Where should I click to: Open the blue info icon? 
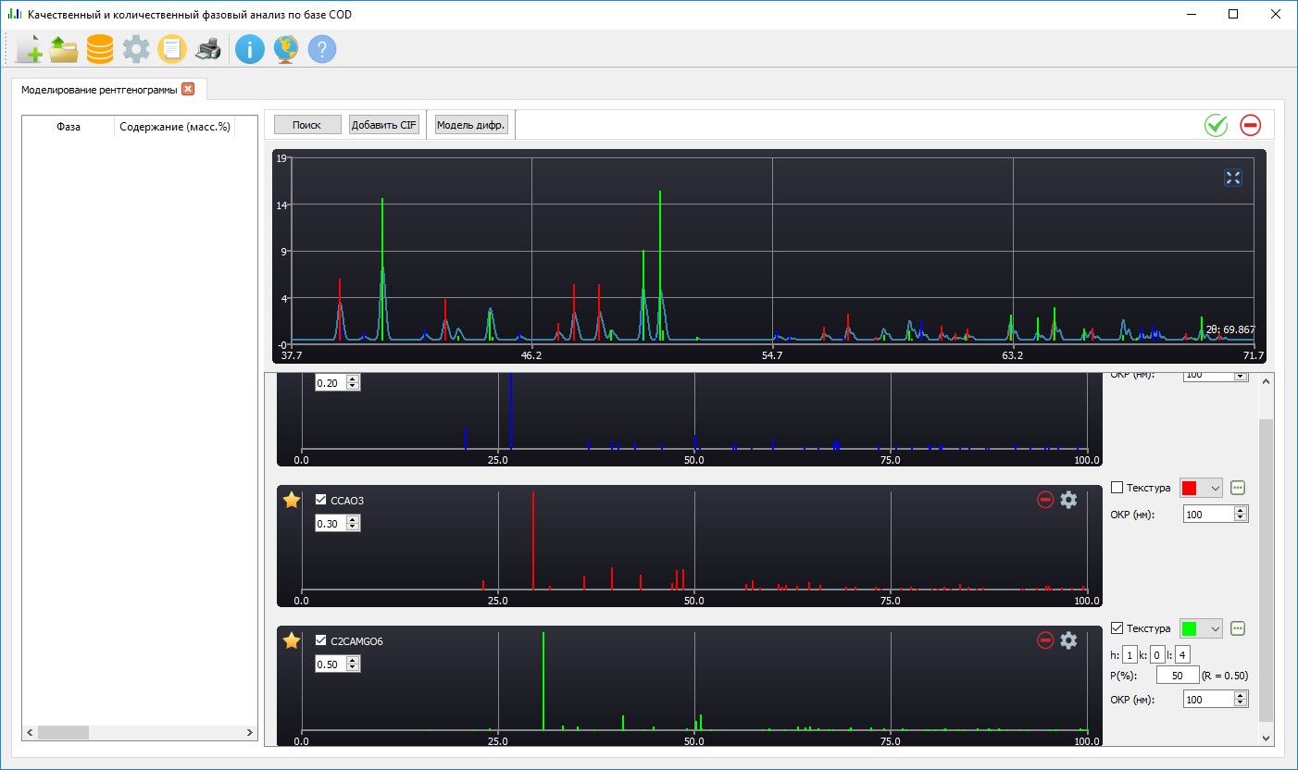click(x=249, y=49)
